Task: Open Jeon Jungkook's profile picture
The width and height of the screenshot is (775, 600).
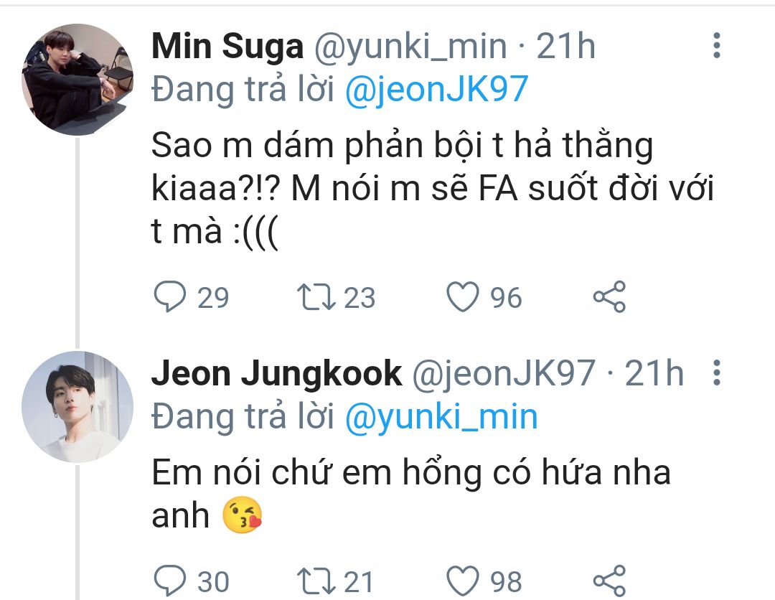Action: pos(77,406)
